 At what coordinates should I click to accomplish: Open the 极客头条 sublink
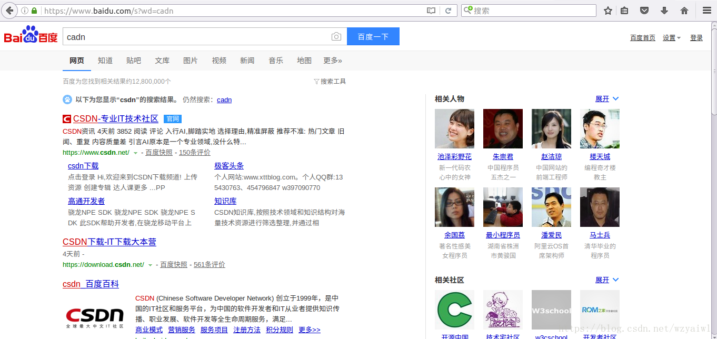229,166
